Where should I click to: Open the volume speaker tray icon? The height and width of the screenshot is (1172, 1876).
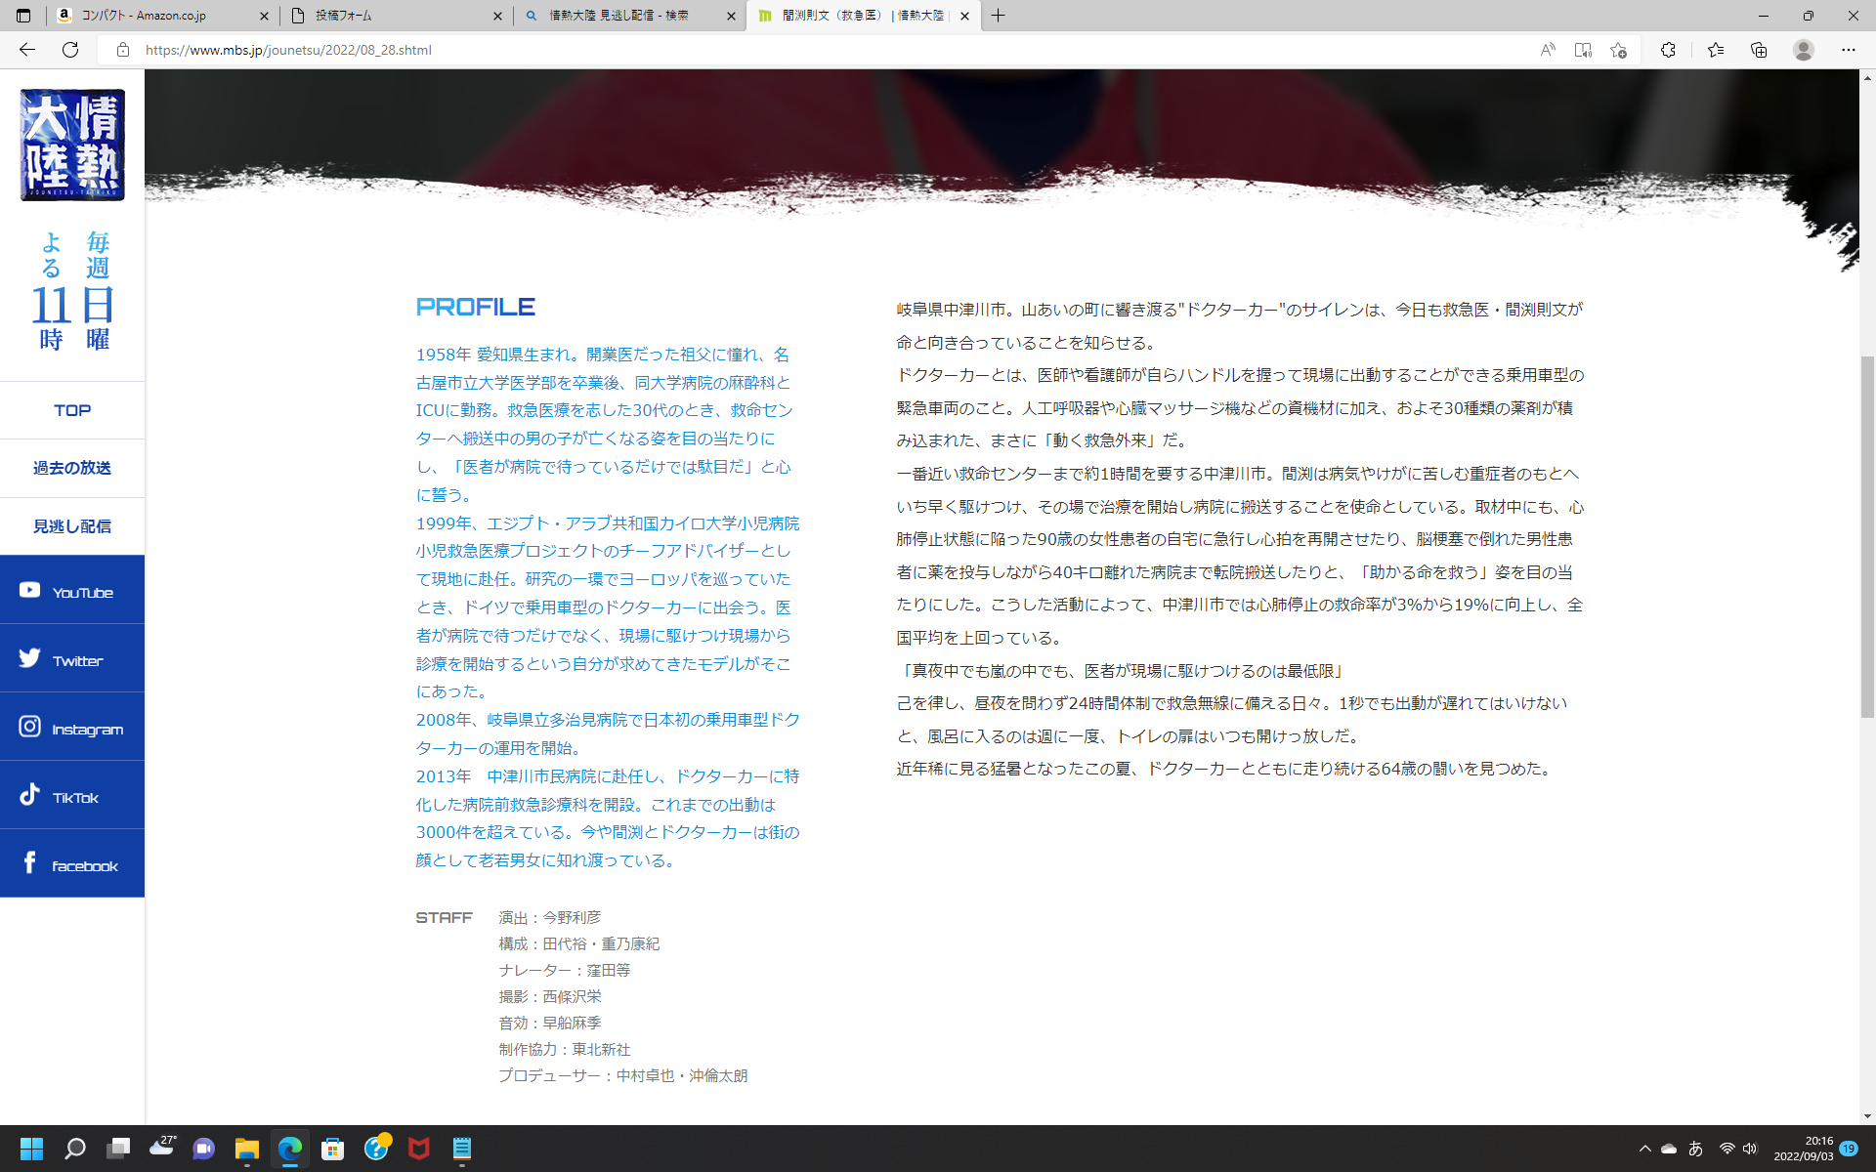tap(1750, 1149)
